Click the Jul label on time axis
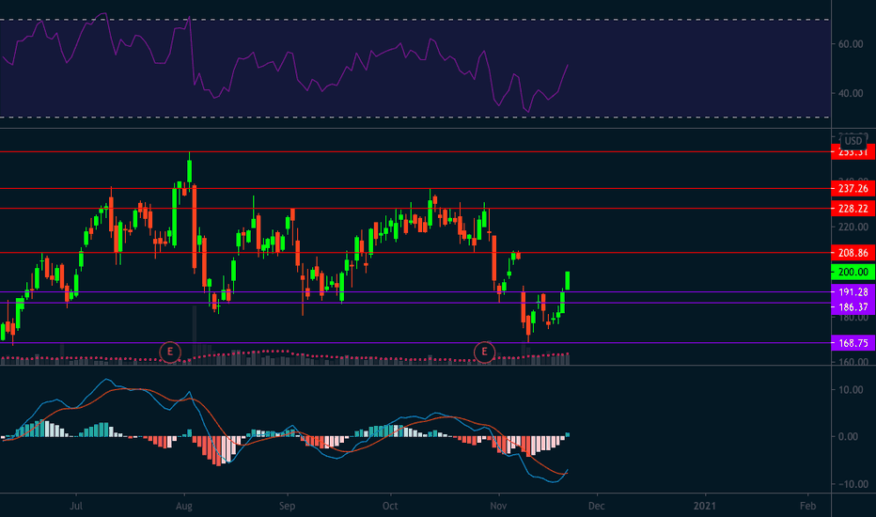The height and width of the screenshot is (517, 876). 76,506
